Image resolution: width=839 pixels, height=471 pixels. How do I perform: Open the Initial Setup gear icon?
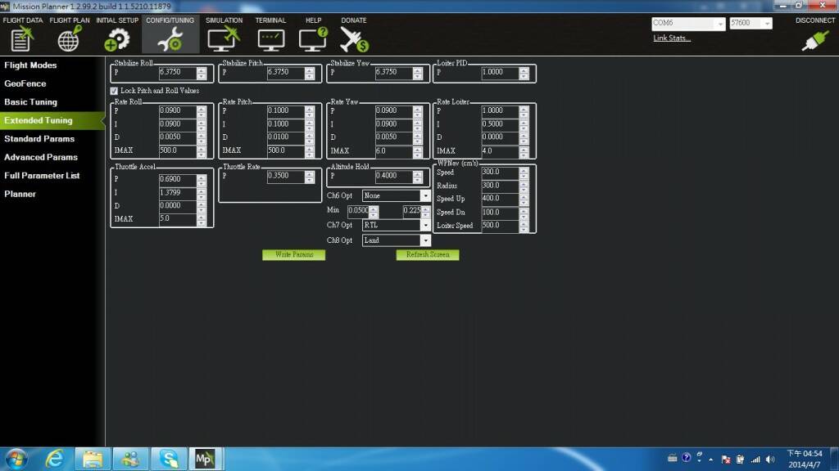click(116, 39)
